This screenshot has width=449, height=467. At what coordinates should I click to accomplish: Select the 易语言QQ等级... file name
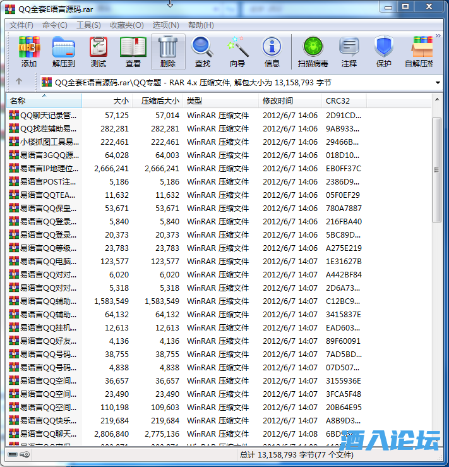(48, 248)
